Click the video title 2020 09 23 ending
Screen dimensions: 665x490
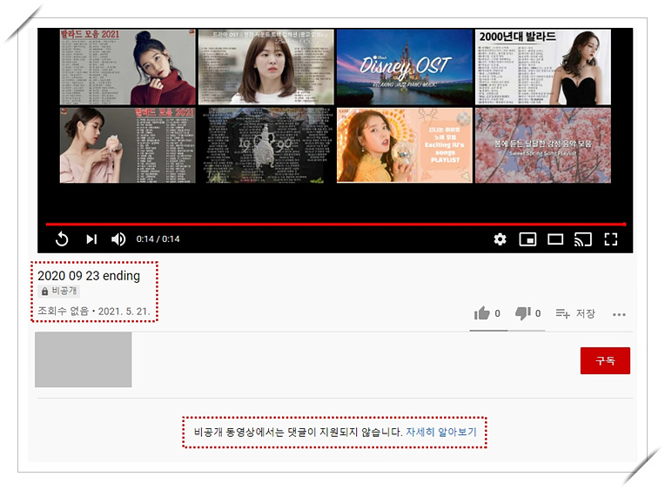click(x=89, y=276)
